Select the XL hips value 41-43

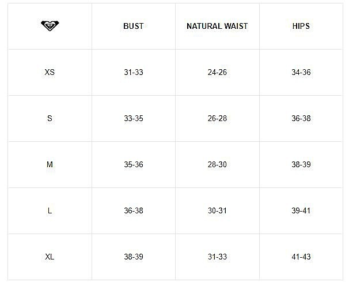coord(301,257)
